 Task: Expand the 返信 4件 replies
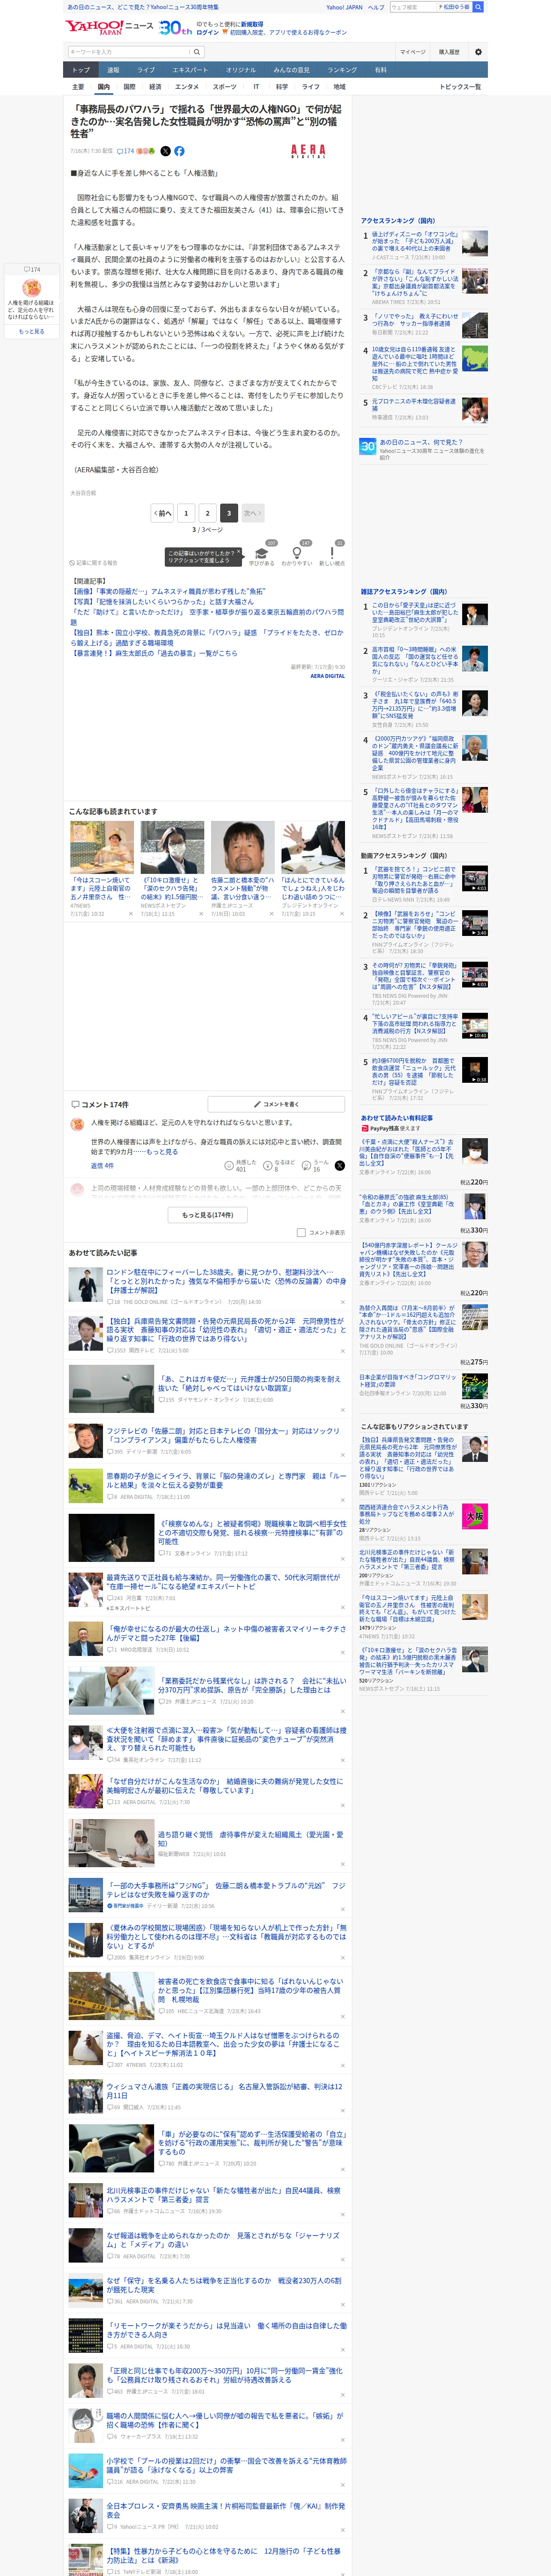click(102, 1166)
